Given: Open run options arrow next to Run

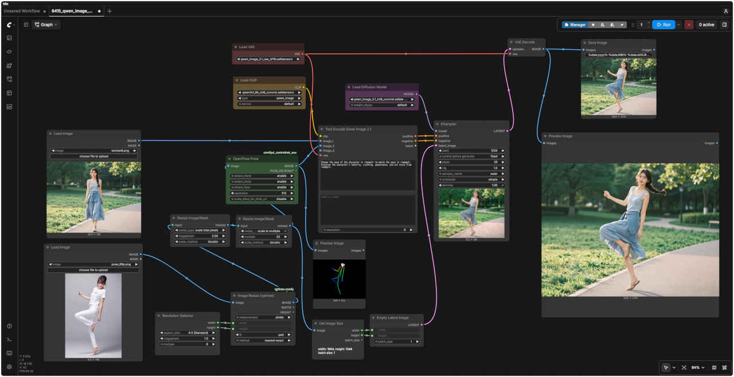Looking at the screenshot, I should tap(679, 25).
